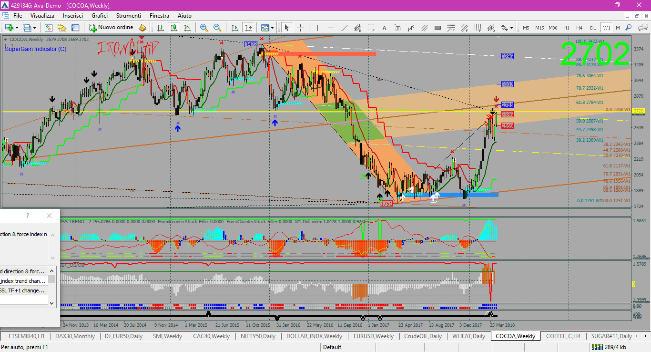651x352 pixels.
Task: Open the search magnifier icon
Action: 629,28
